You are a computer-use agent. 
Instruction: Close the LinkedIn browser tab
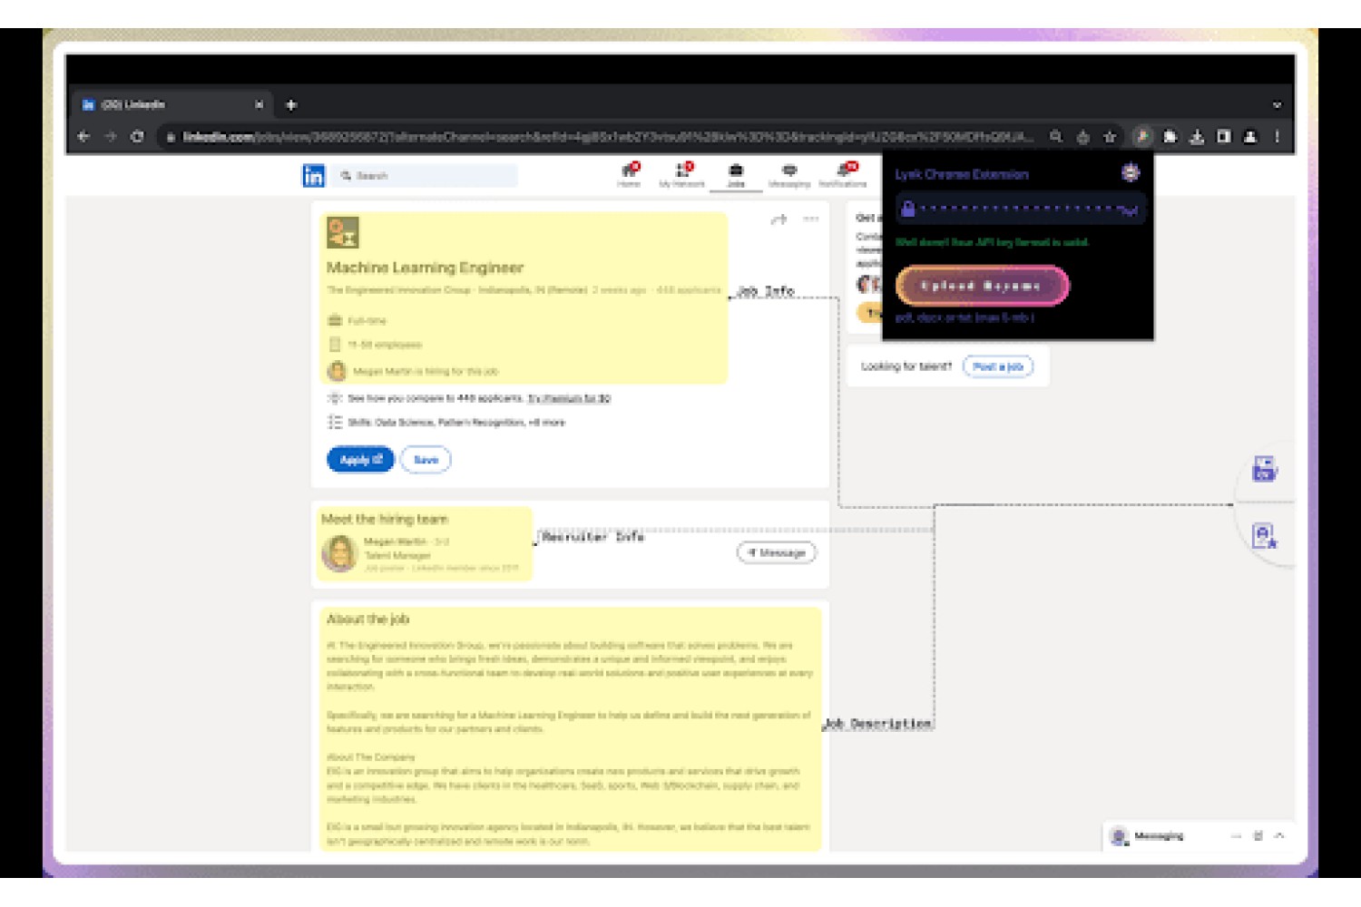[259, 105]
